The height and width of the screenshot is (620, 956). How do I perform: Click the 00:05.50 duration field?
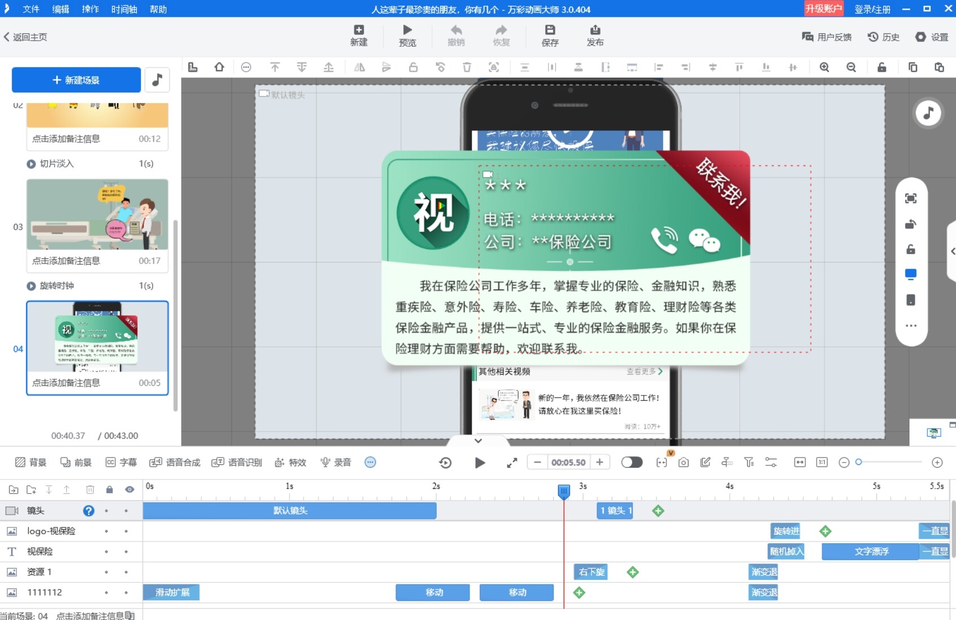pyautogui.click(x=568, y=463)
